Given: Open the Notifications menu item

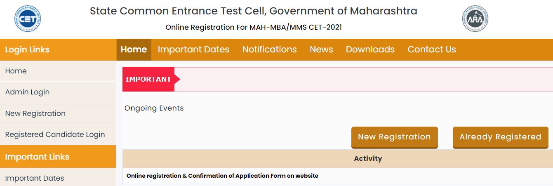Looking at the screenshot, I should point(269,49).
